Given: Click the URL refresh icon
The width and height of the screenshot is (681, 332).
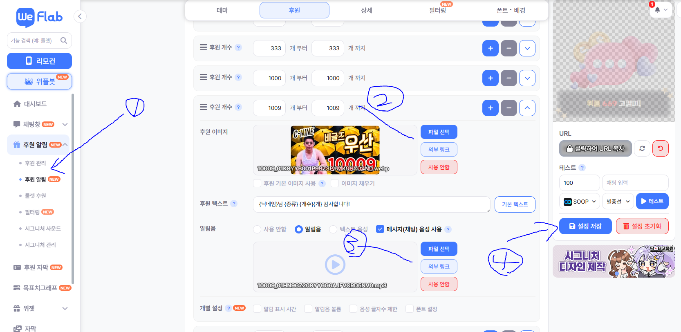Looking at the screenshot, I should click(642, 148).
